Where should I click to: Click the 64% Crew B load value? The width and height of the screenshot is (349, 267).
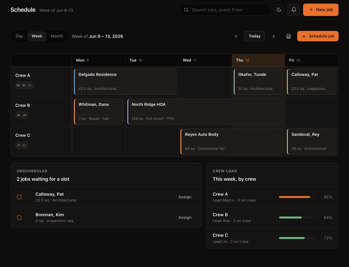328,218
